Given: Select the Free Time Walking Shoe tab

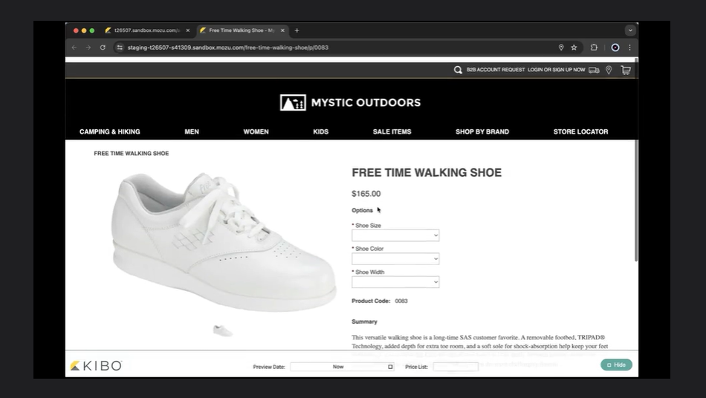Looking at the screenshot, I should (x=242, y=30).
